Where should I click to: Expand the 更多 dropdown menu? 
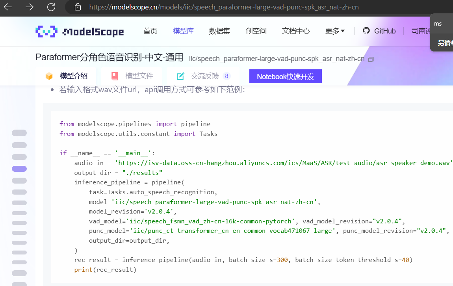coord(335,31)
